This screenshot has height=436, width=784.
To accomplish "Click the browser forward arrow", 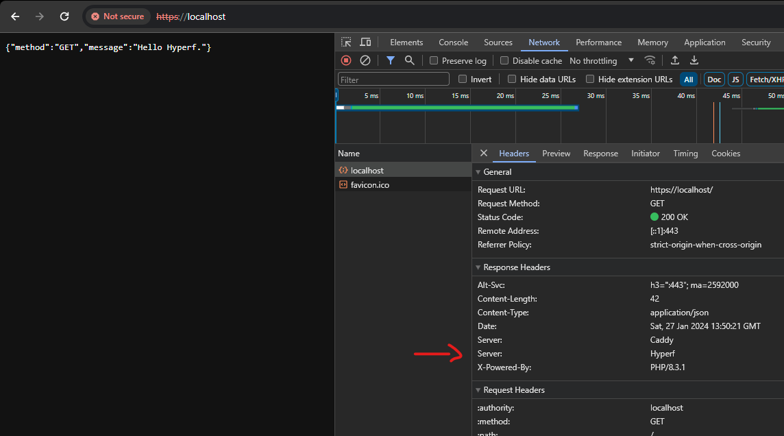I will (x=40, y=16).
